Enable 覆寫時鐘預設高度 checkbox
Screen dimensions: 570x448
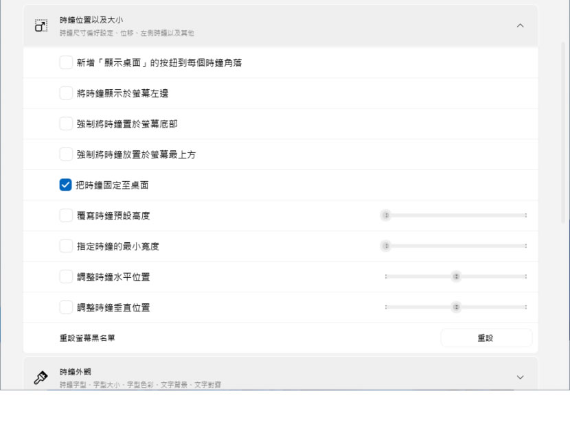tap(66, 215)
